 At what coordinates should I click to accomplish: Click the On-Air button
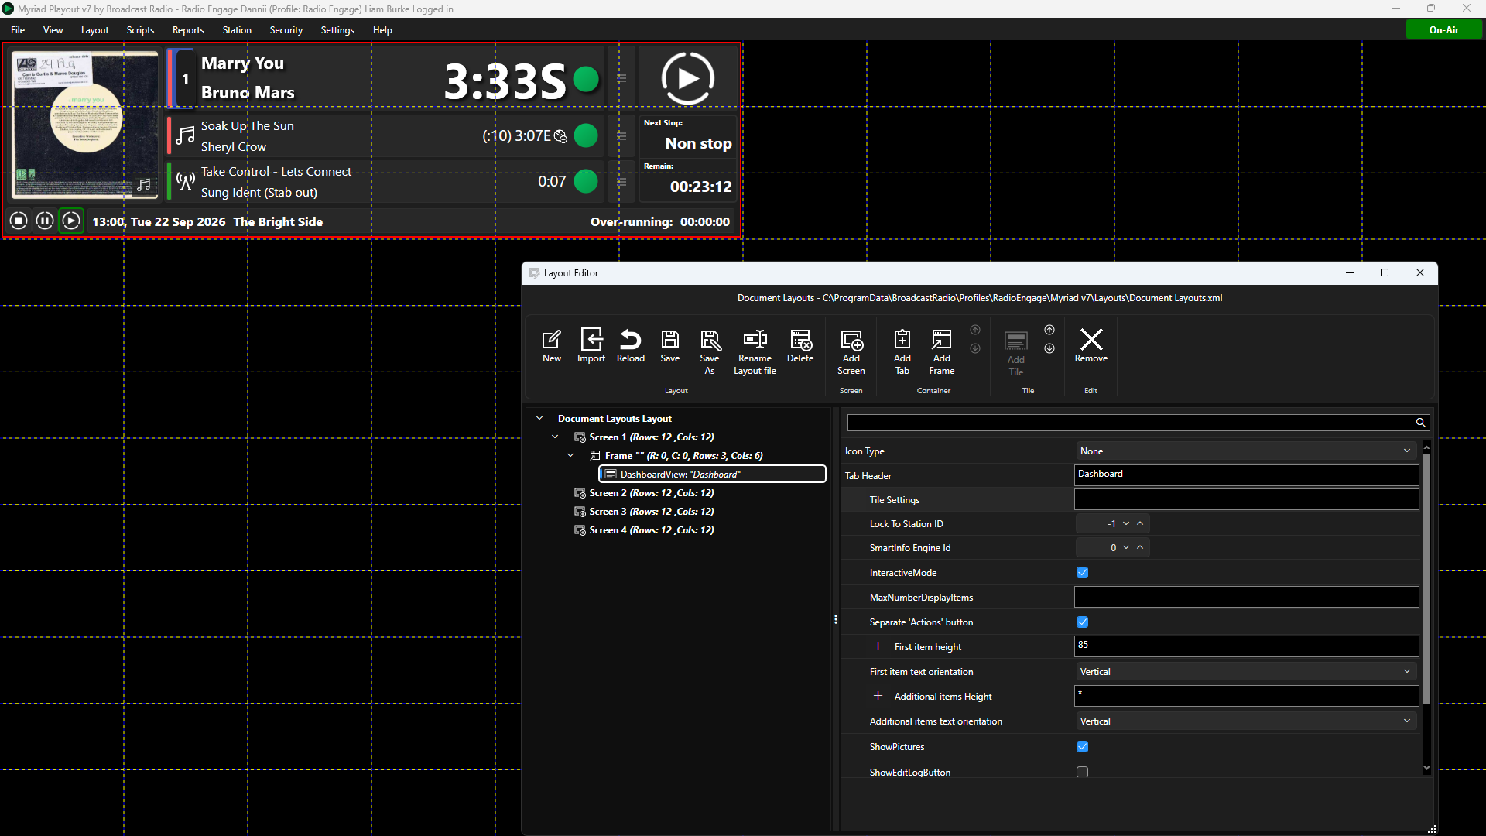[x=1443, y=30]
